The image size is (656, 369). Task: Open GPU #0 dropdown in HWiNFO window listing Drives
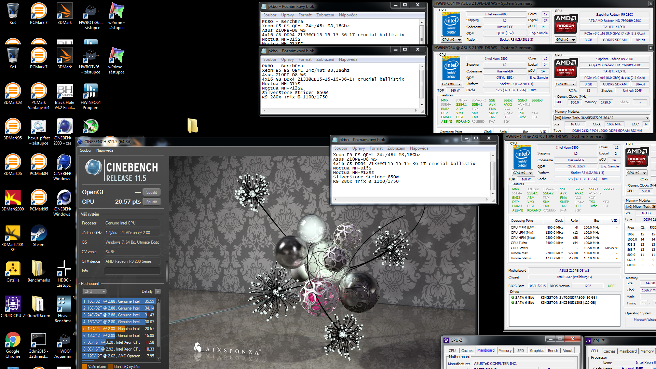coord(637,173)
